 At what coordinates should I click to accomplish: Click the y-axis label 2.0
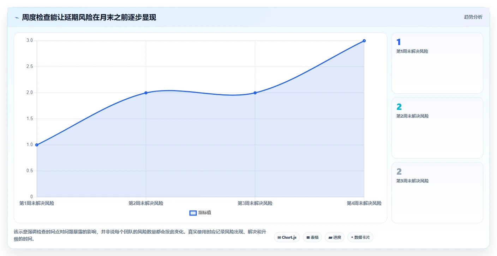(x=30, y=93)
